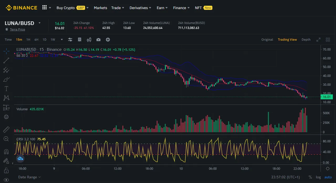Toggle lock all drawing tools
The height and width of the screenshot is (183, 336).
(x=6, y=170)
